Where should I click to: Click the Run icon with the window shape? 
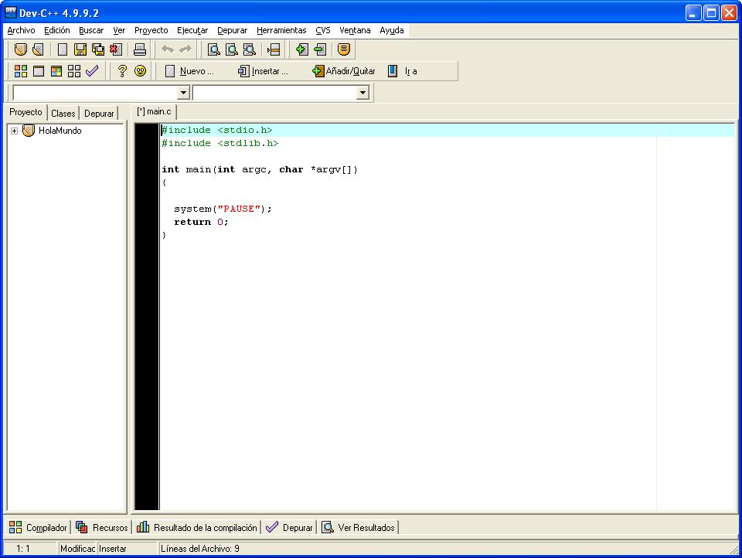[x=39, y=71]
